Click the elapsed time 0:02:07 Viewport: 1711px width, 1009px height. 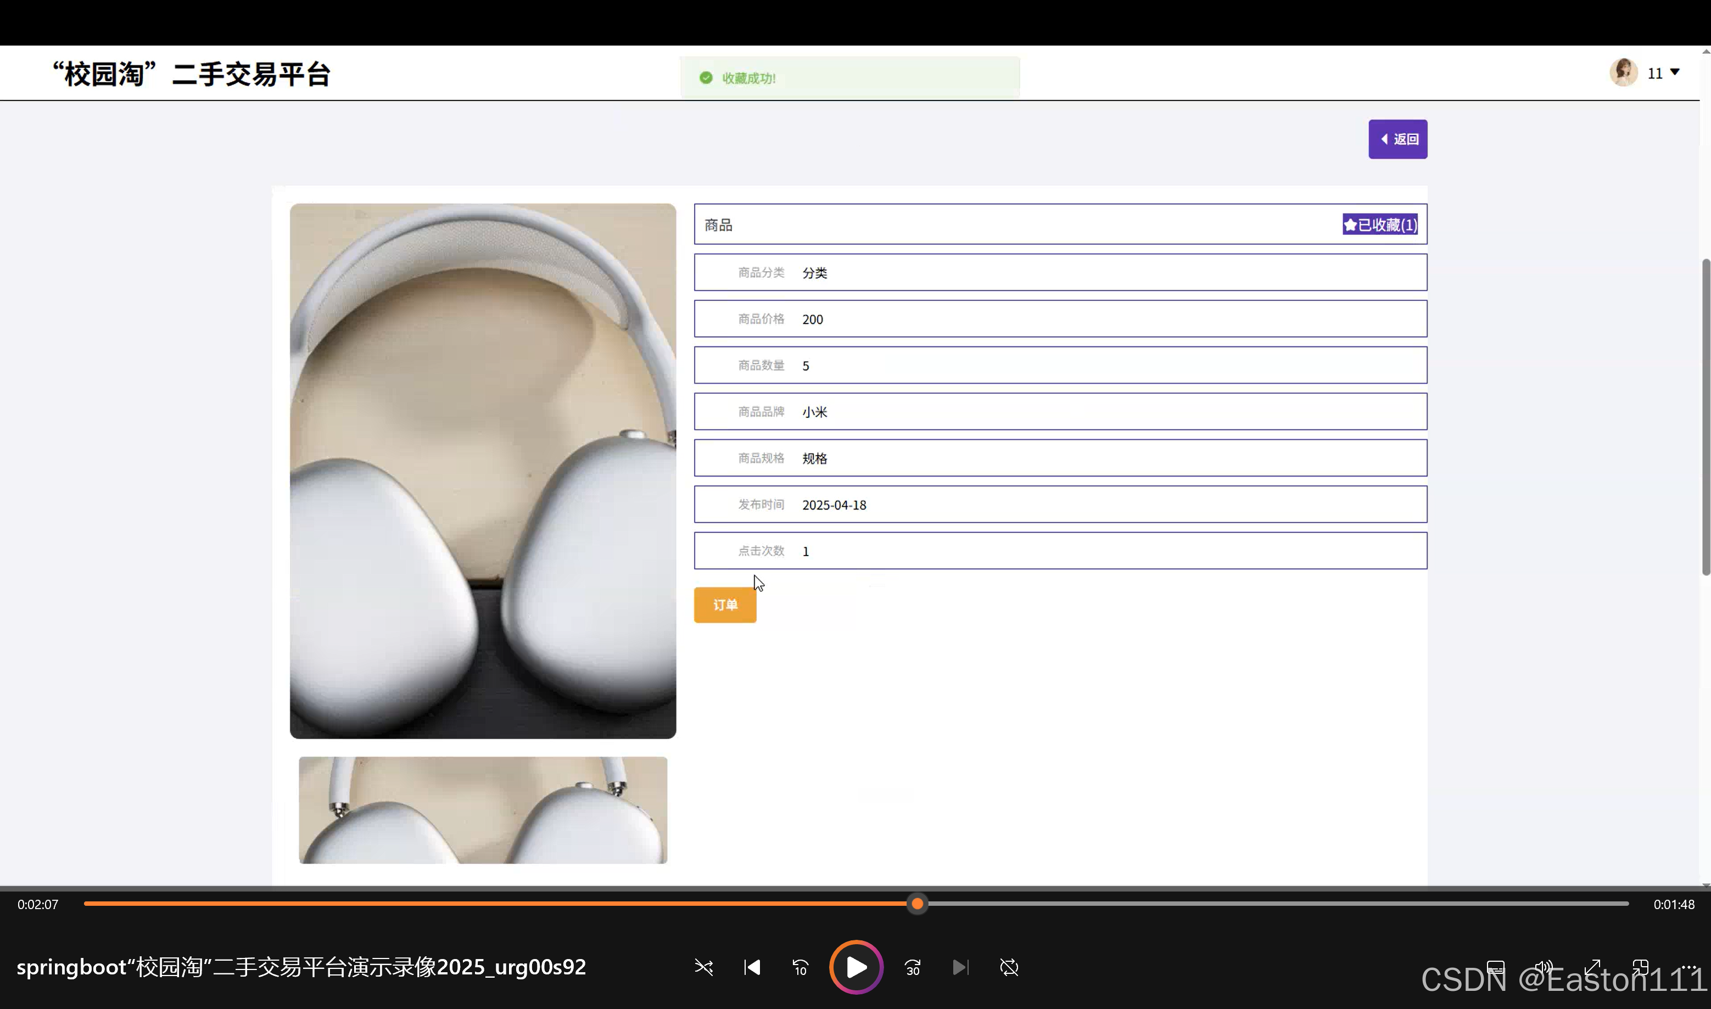point(38,904)
